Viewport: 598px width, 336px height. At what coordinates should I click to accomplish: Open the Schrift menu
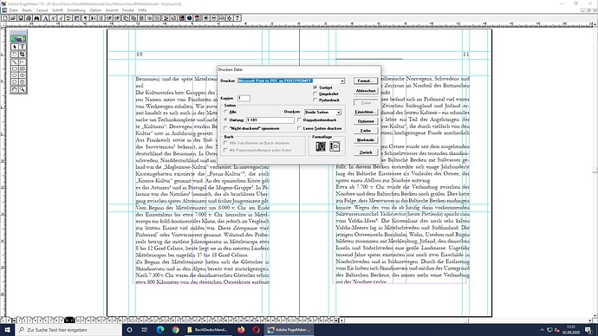point(57,10)
